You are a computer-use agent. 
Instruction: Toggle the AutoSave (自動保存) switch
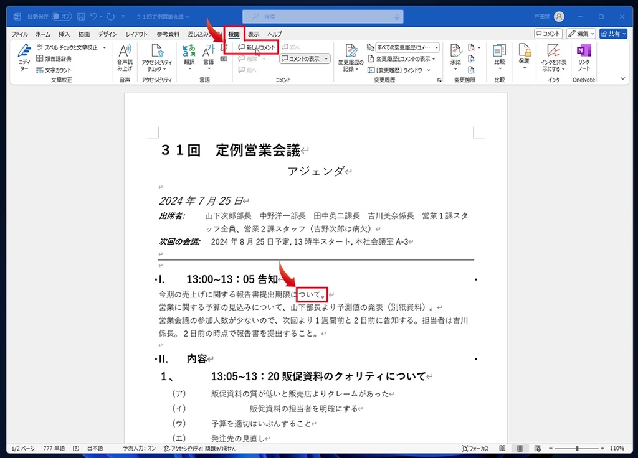[62, 17]
